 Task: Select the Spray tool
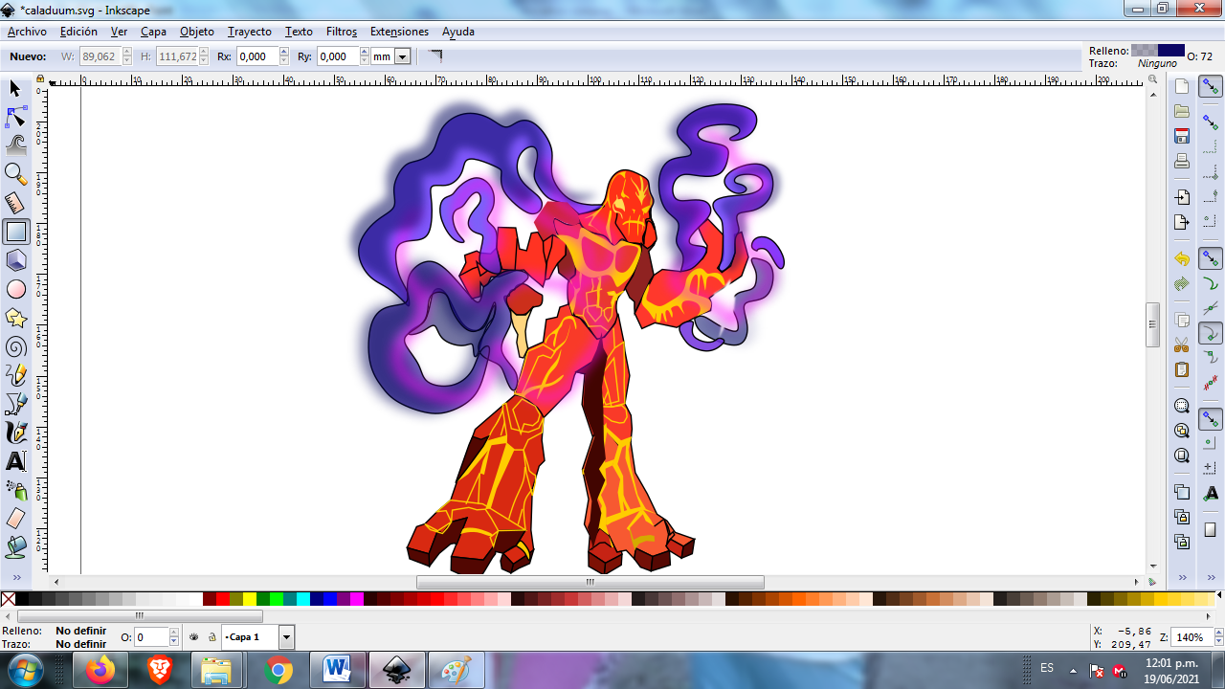click(15, 490)
